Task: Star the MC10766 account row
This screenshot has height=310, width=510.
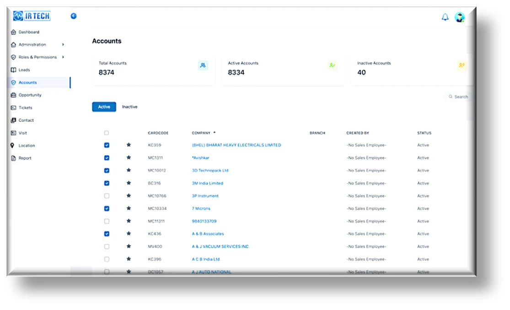Action: point(129,196)
